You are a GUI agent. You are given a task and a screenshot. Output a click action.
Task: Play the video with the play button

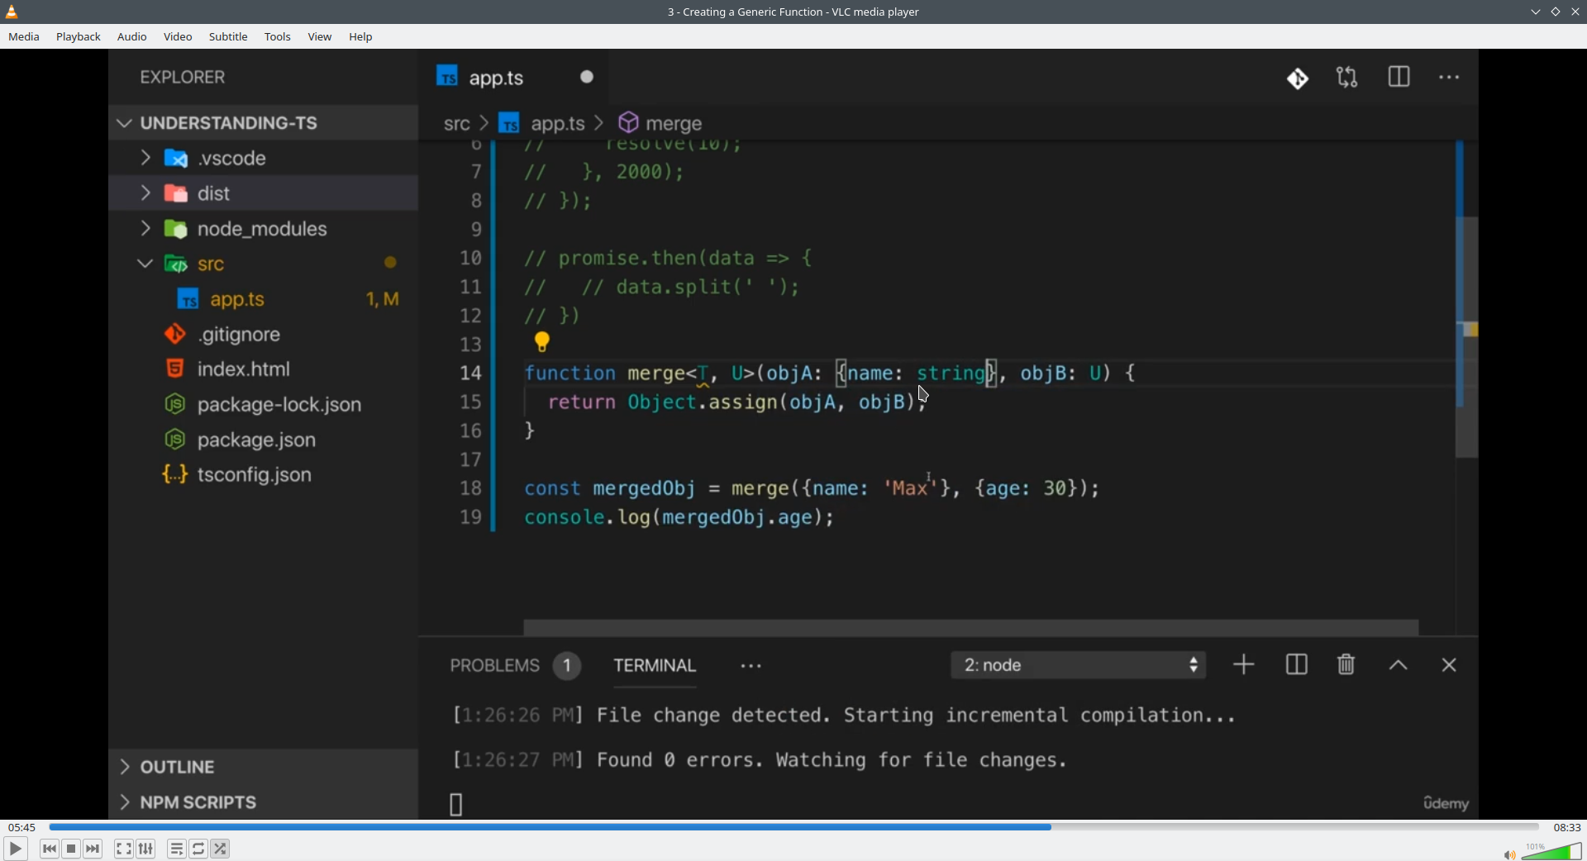[x=15, y=849]
